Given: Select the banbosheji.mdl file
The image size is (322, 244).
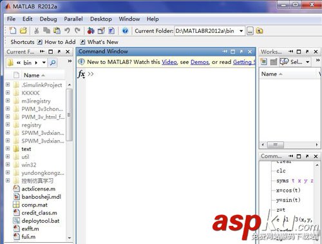Looking at the screenshot, I should pos(37,197).
